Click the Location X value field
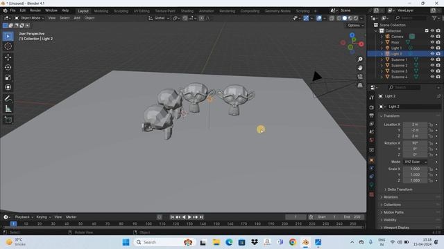The image size is (444, 249). pos(415,124)
